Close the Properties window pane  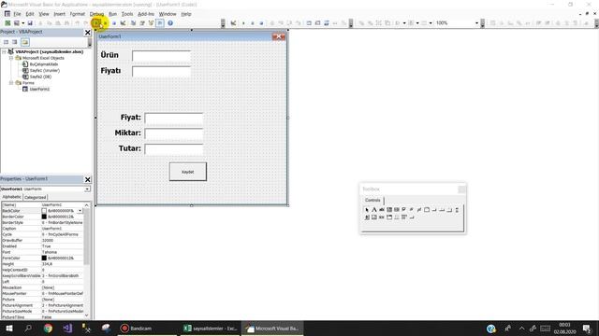87,179
